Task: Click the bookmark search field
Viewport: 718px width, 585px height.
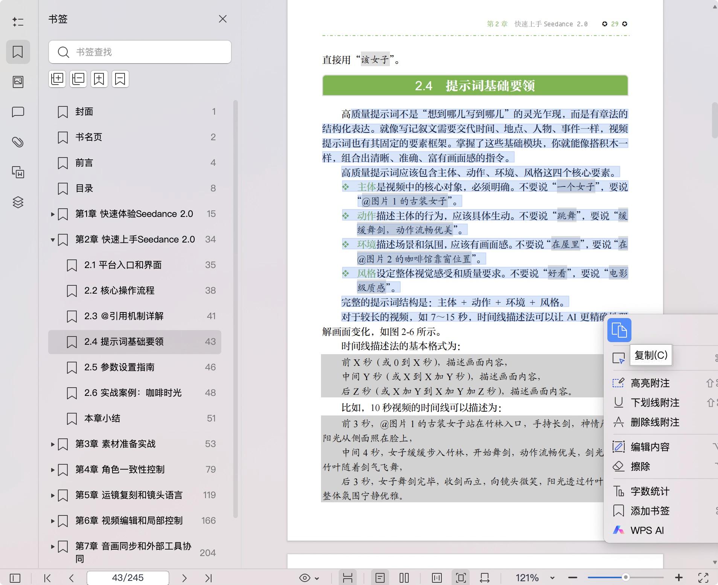Action: [140, 52]
